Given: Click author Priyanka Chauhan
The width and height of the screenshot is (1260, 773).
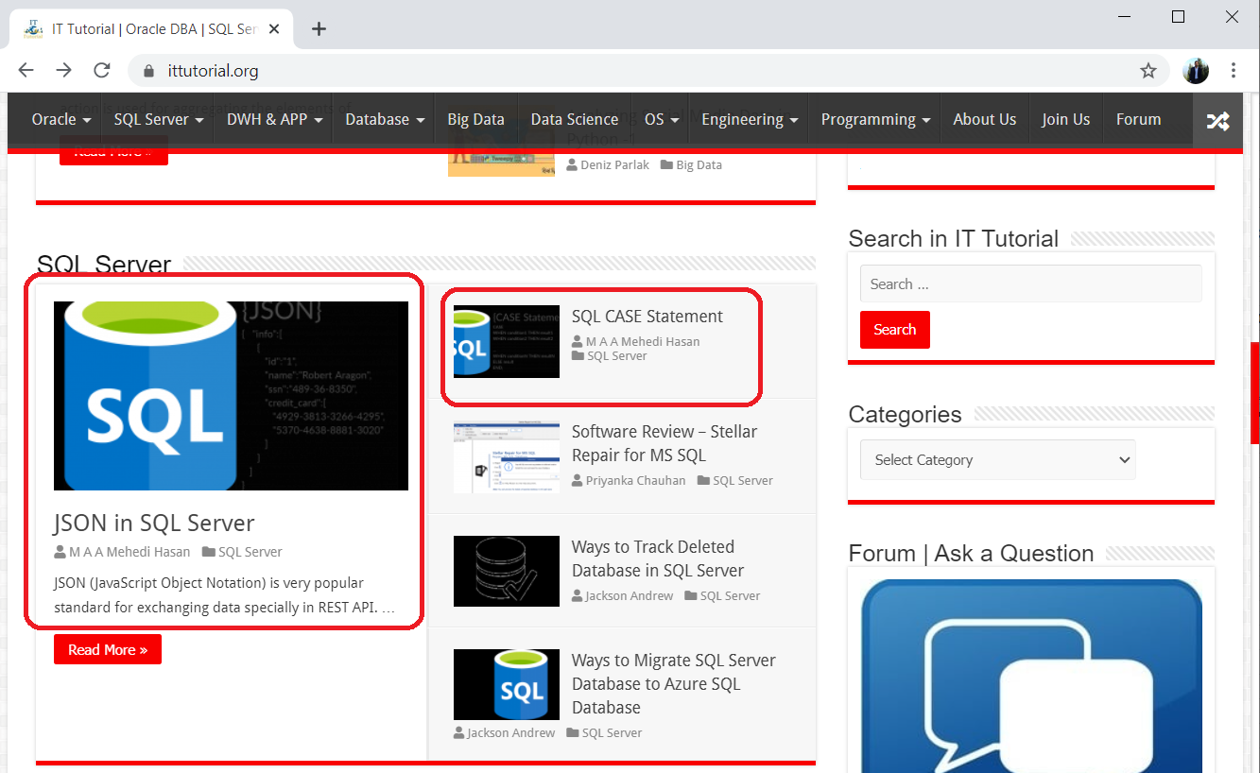Looking at the screenshot, I should 635,480.
